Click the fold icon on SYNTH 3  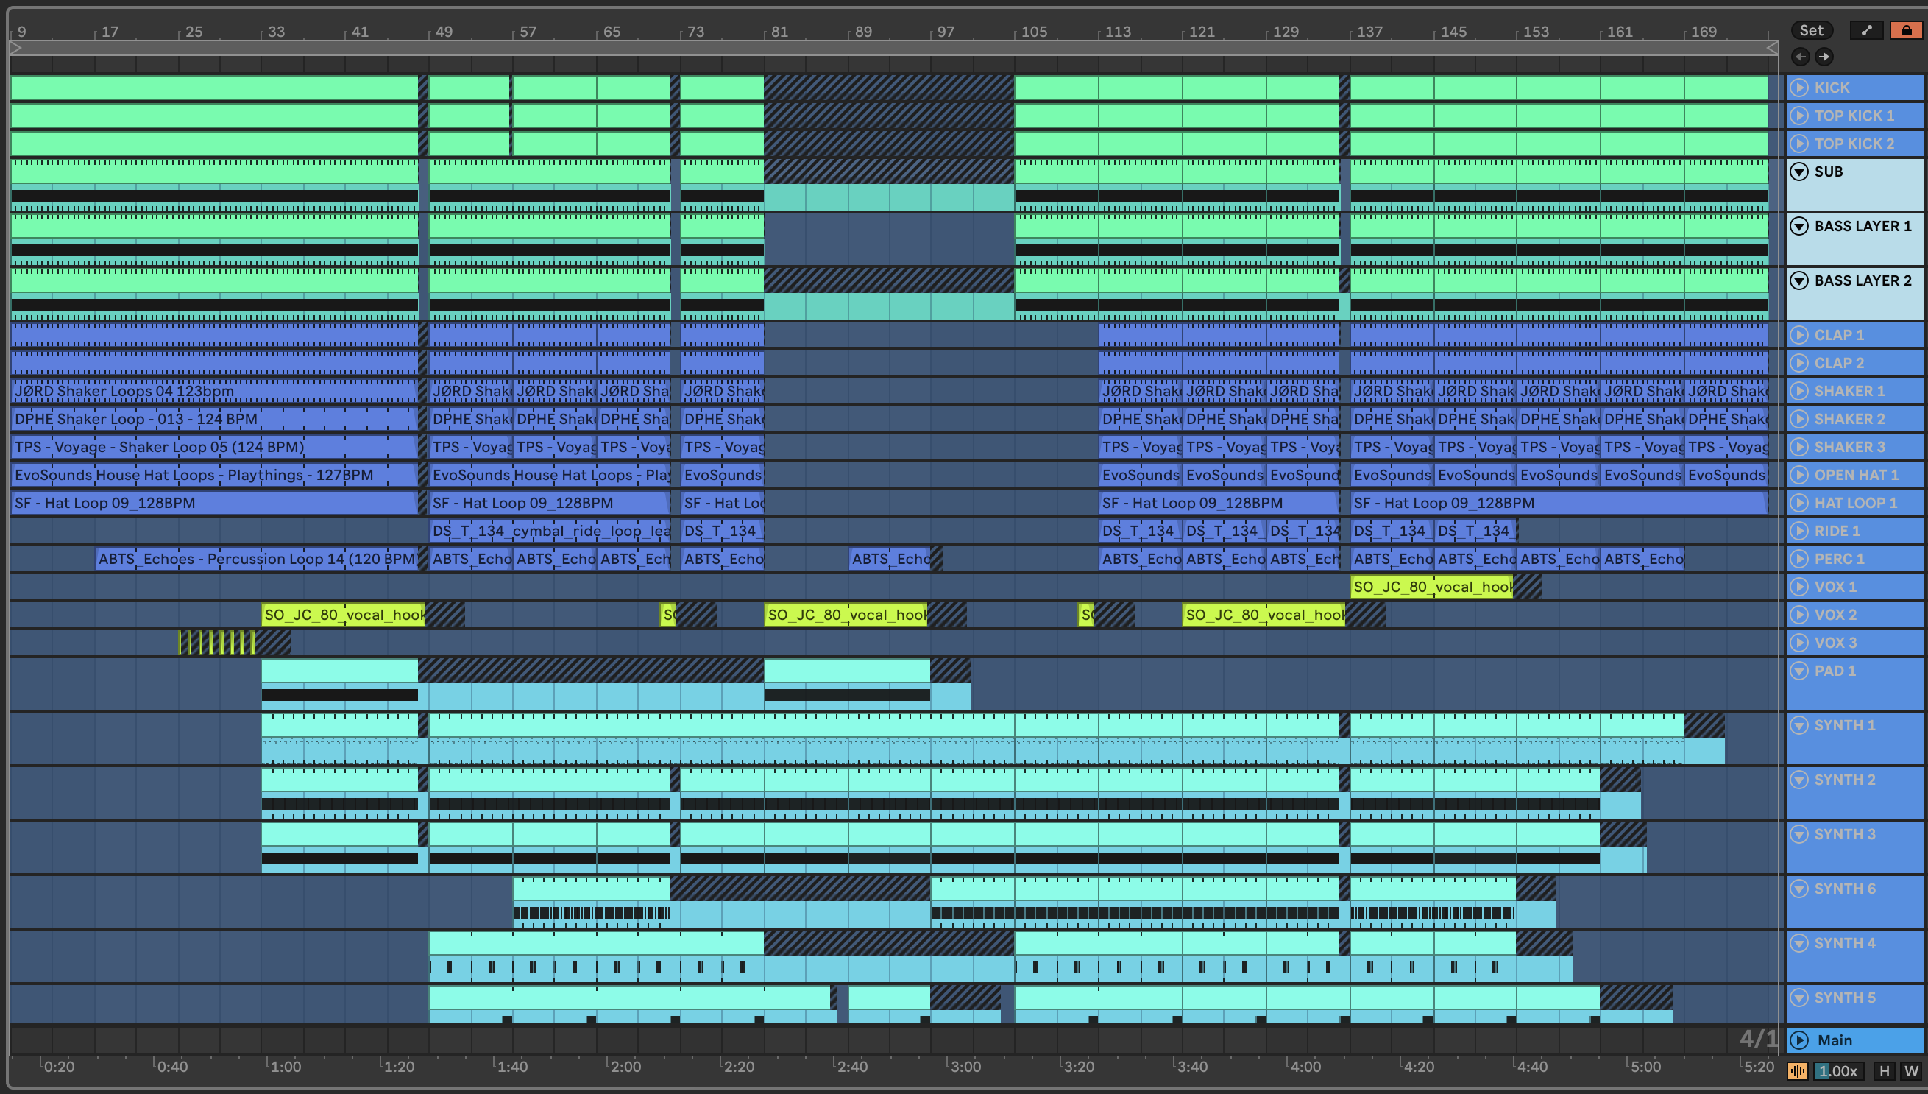(1798, 834)
